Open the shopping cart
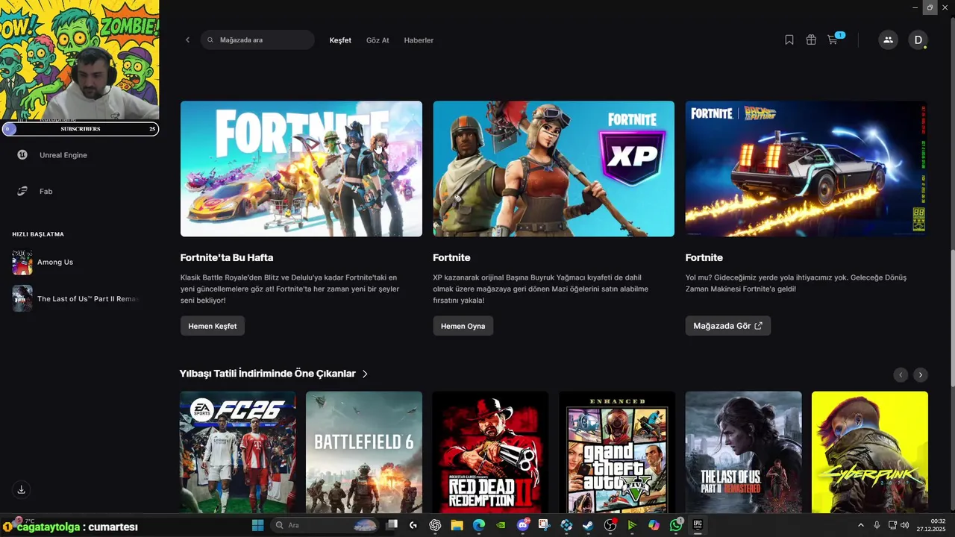 [833, 40]
